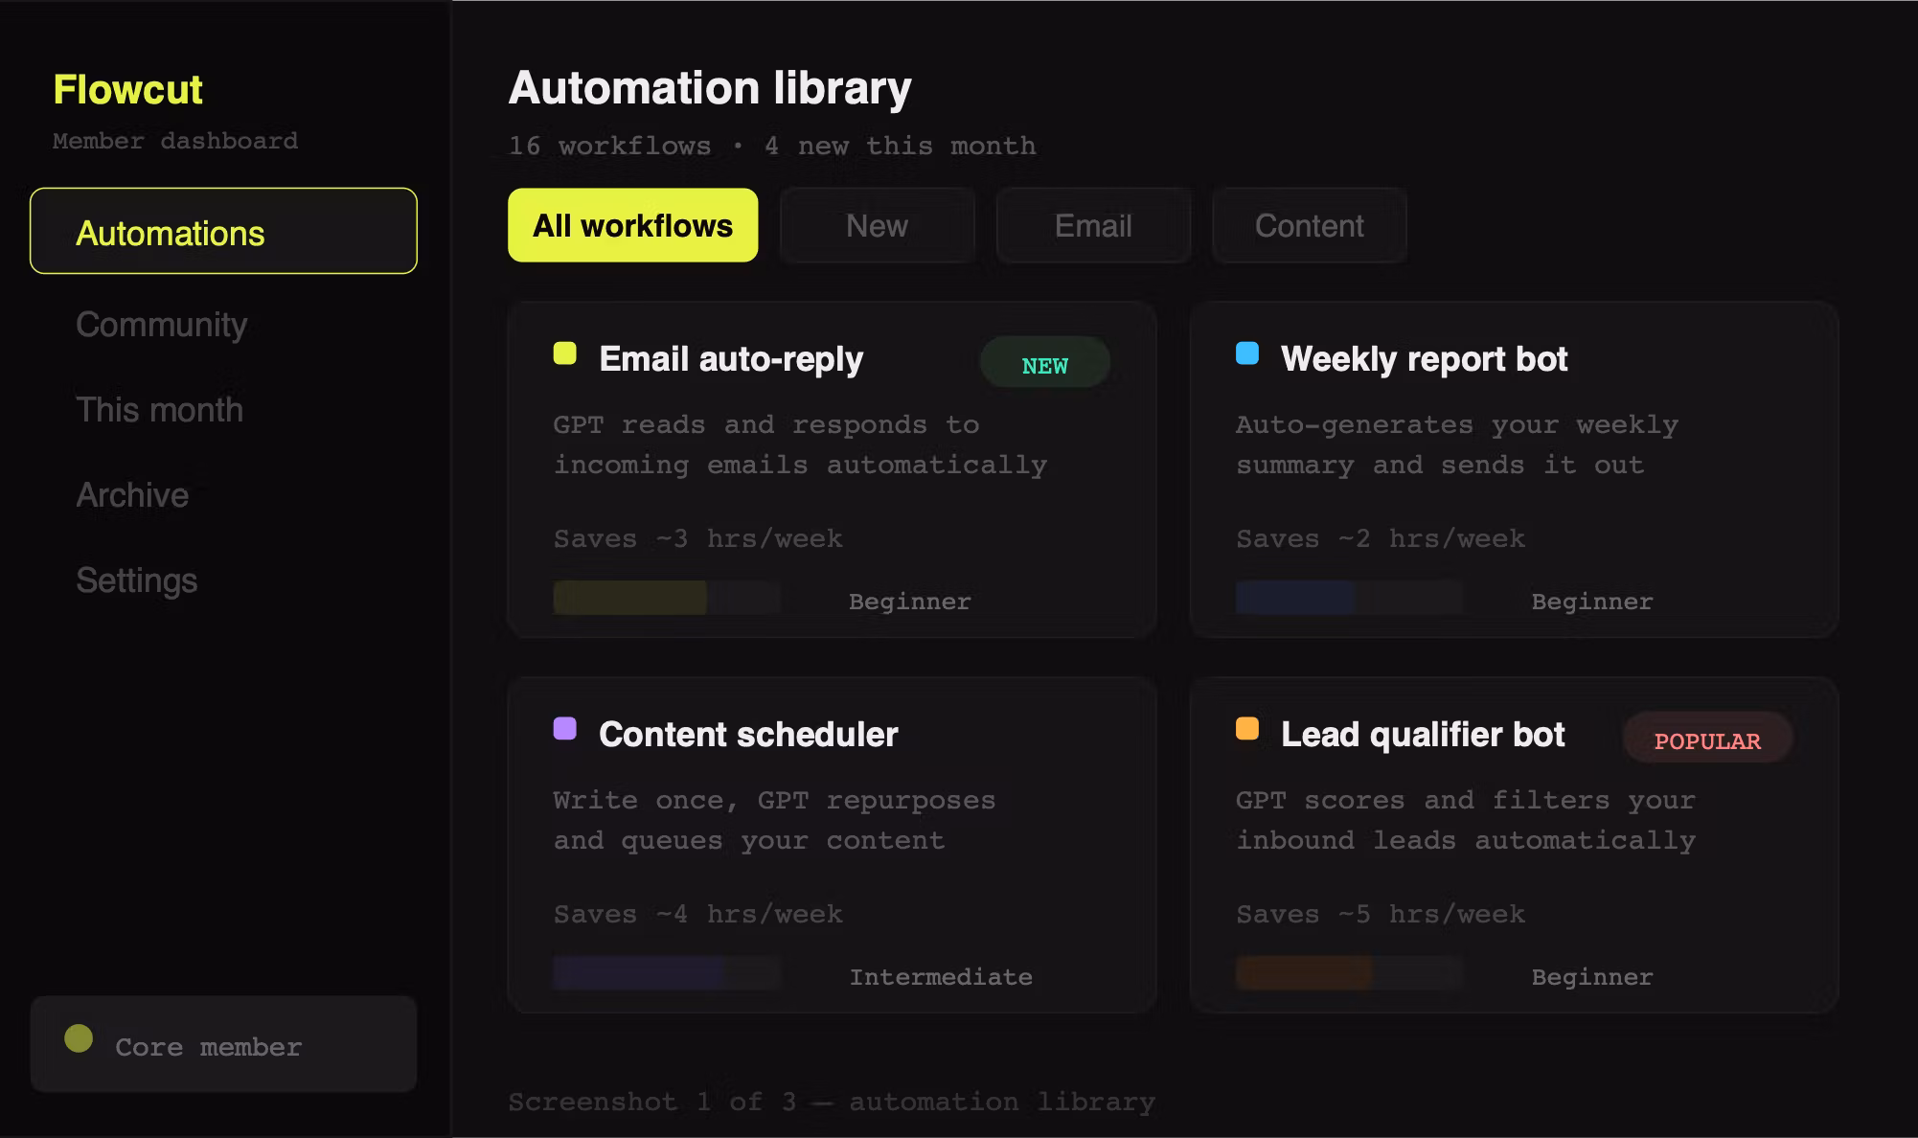Click the Automation library heading
This screenshot has width=1918, height=1138.
click(710, 88)
